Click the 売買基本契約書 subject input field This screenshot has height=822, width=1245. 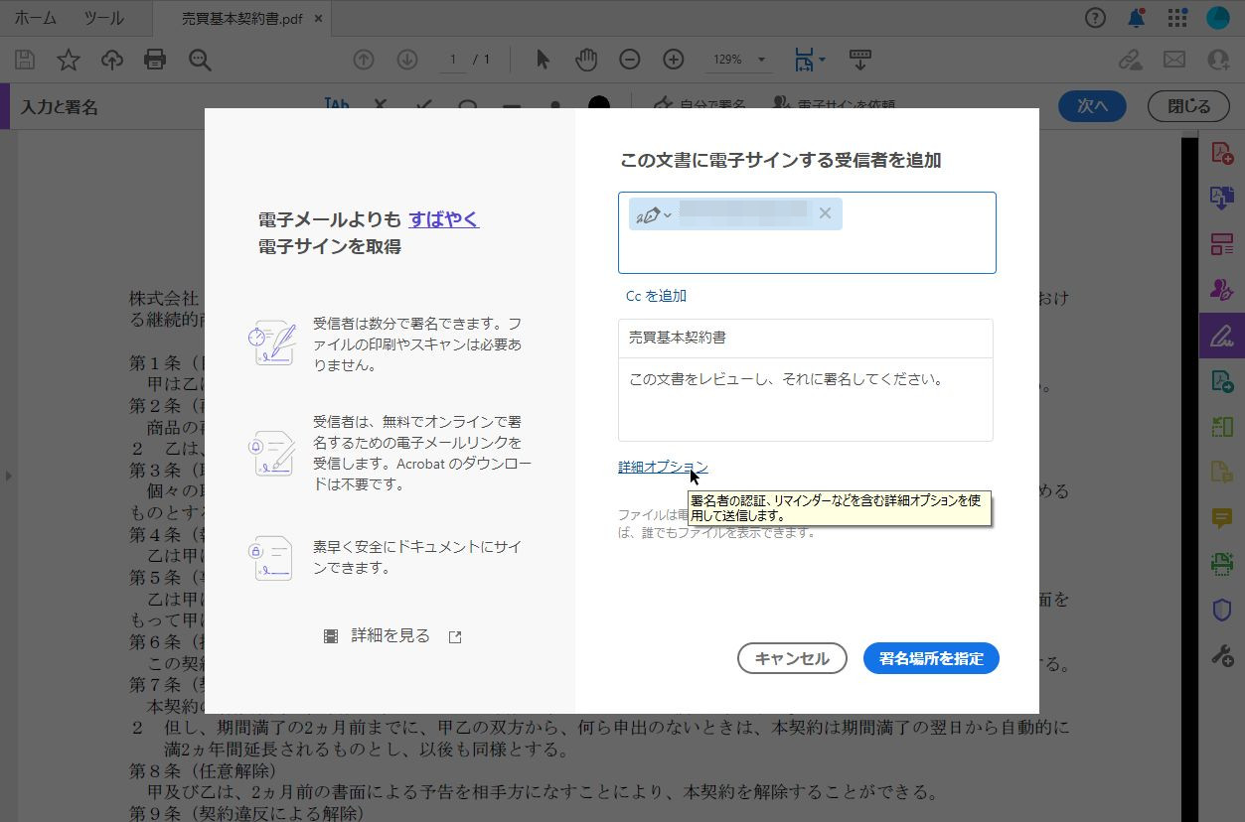tap(805, 338)
